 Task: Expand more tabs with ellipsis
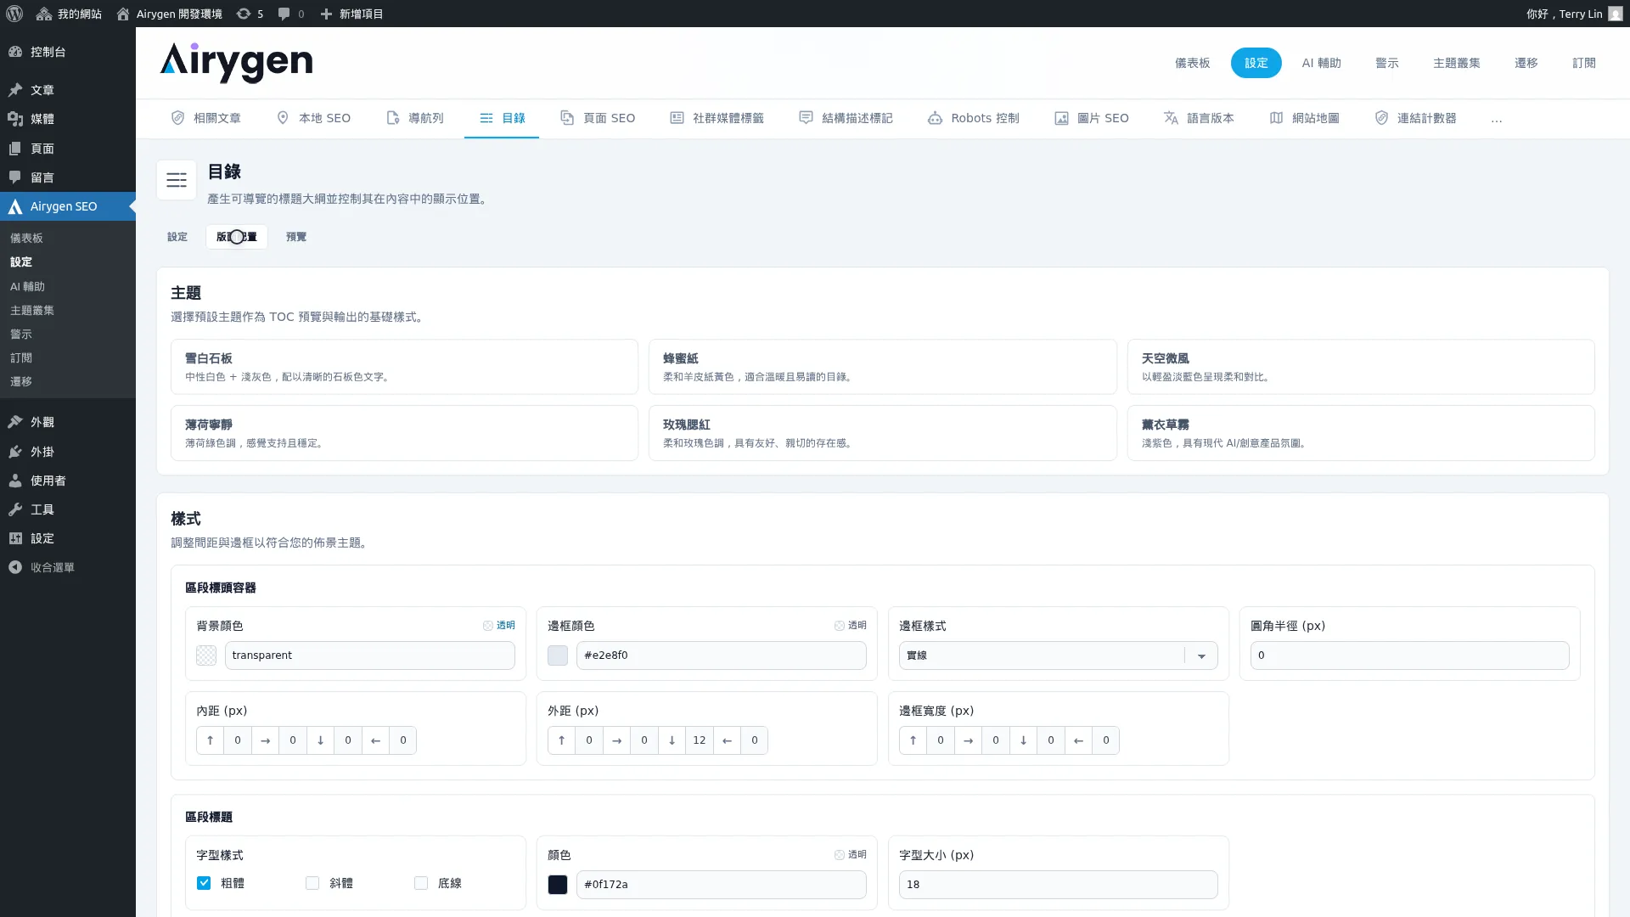tap(1496, 119)
